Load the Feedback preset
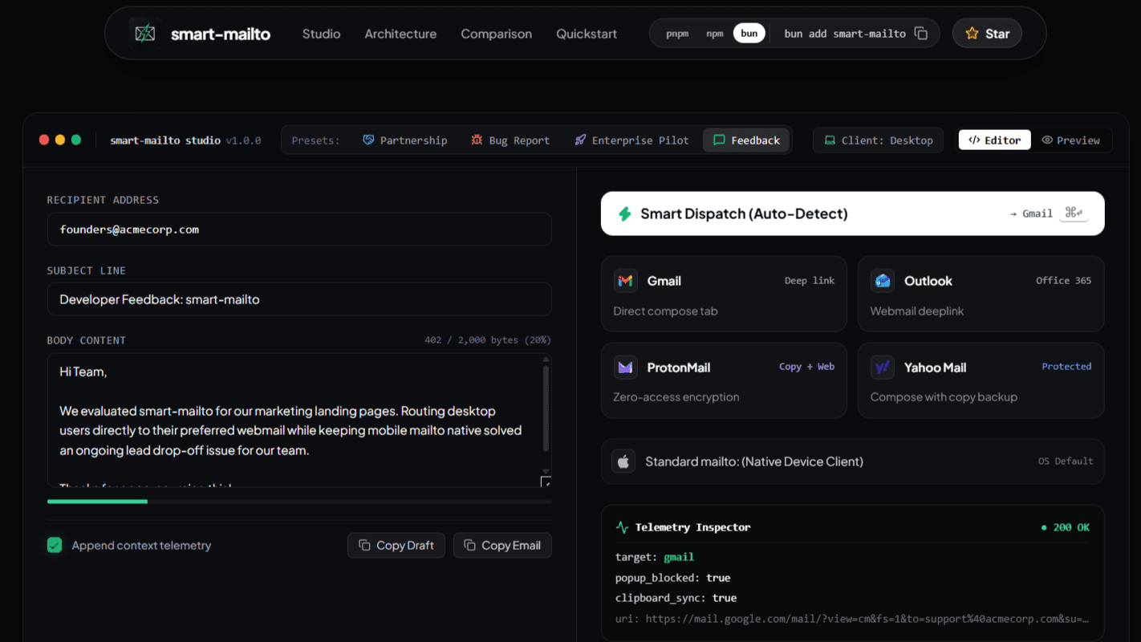 pos(746,140)
